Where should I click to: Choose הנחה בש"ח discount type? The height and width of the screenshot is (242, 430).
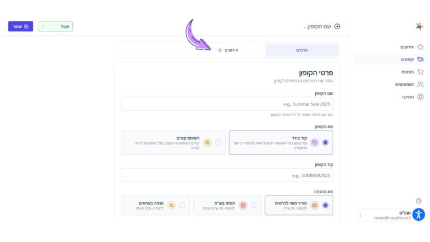tap(254, 205)
